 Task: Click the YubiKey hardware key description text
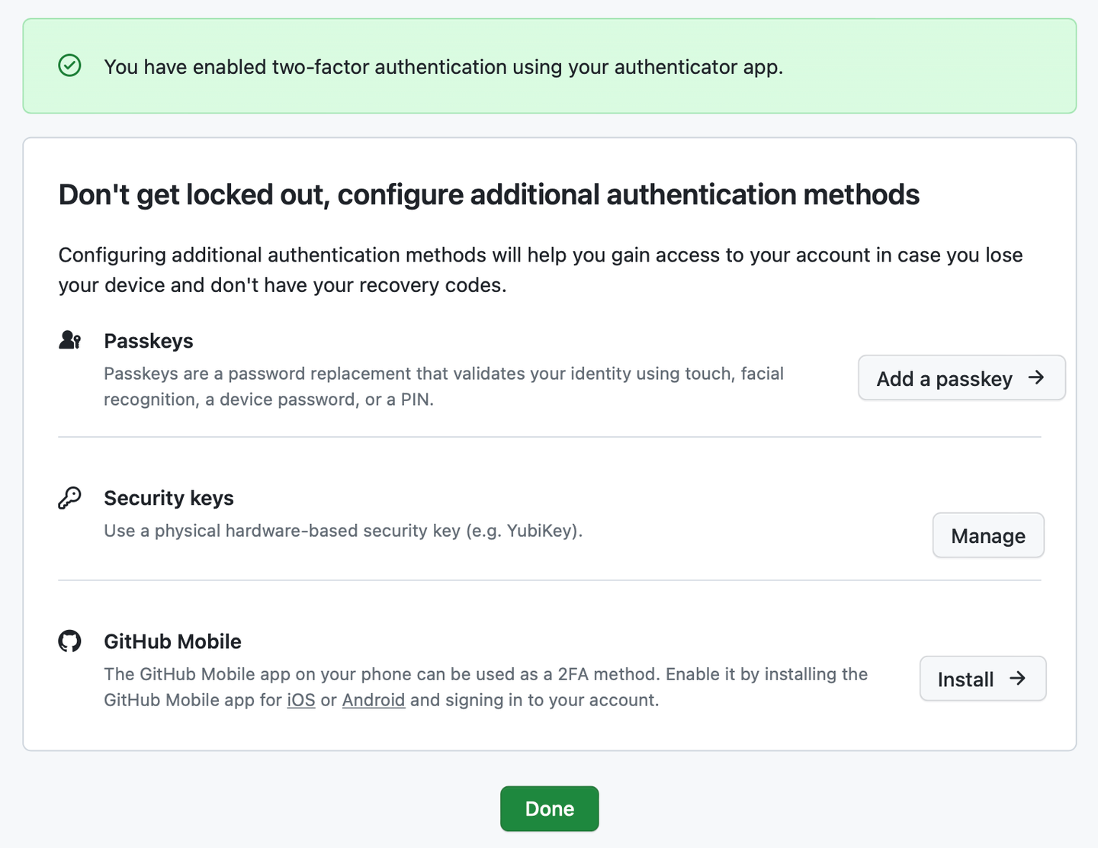coord(343,531)
